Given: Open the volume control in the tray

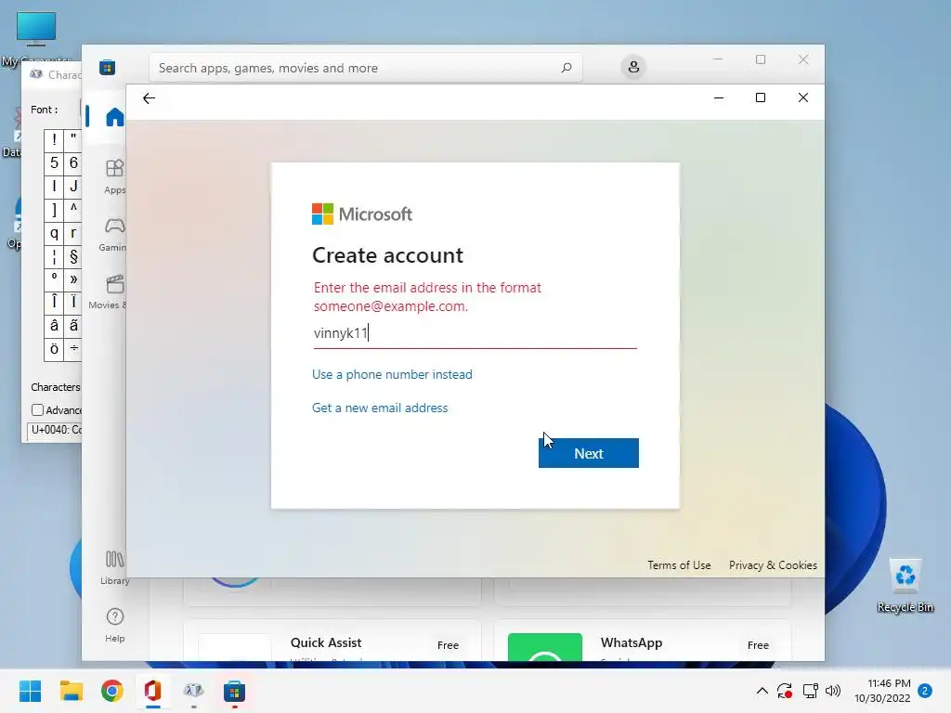Looking at the screenshot, I should pyautogui.click(x=833, y=691).
